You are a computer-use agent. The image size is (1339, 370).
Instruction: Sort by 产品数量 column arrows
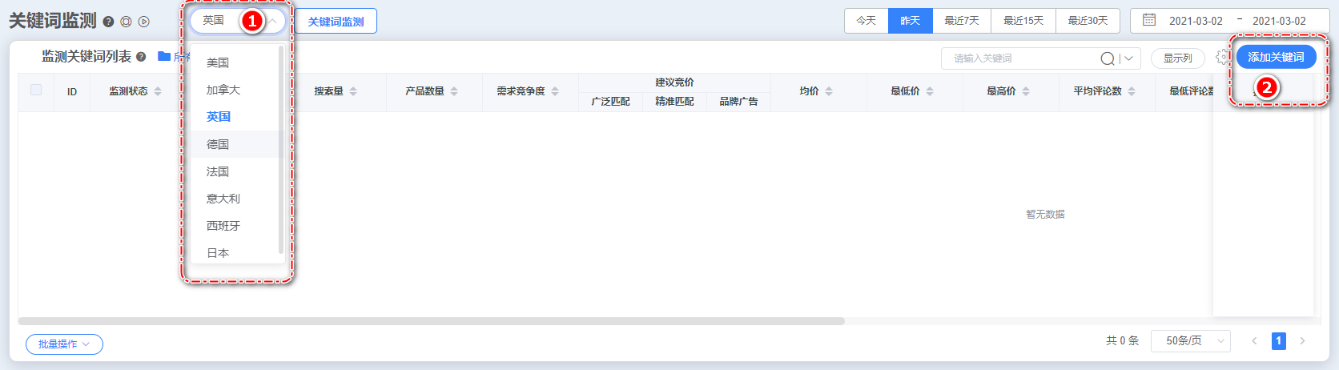pyautogui.click(x=454, y=91)
